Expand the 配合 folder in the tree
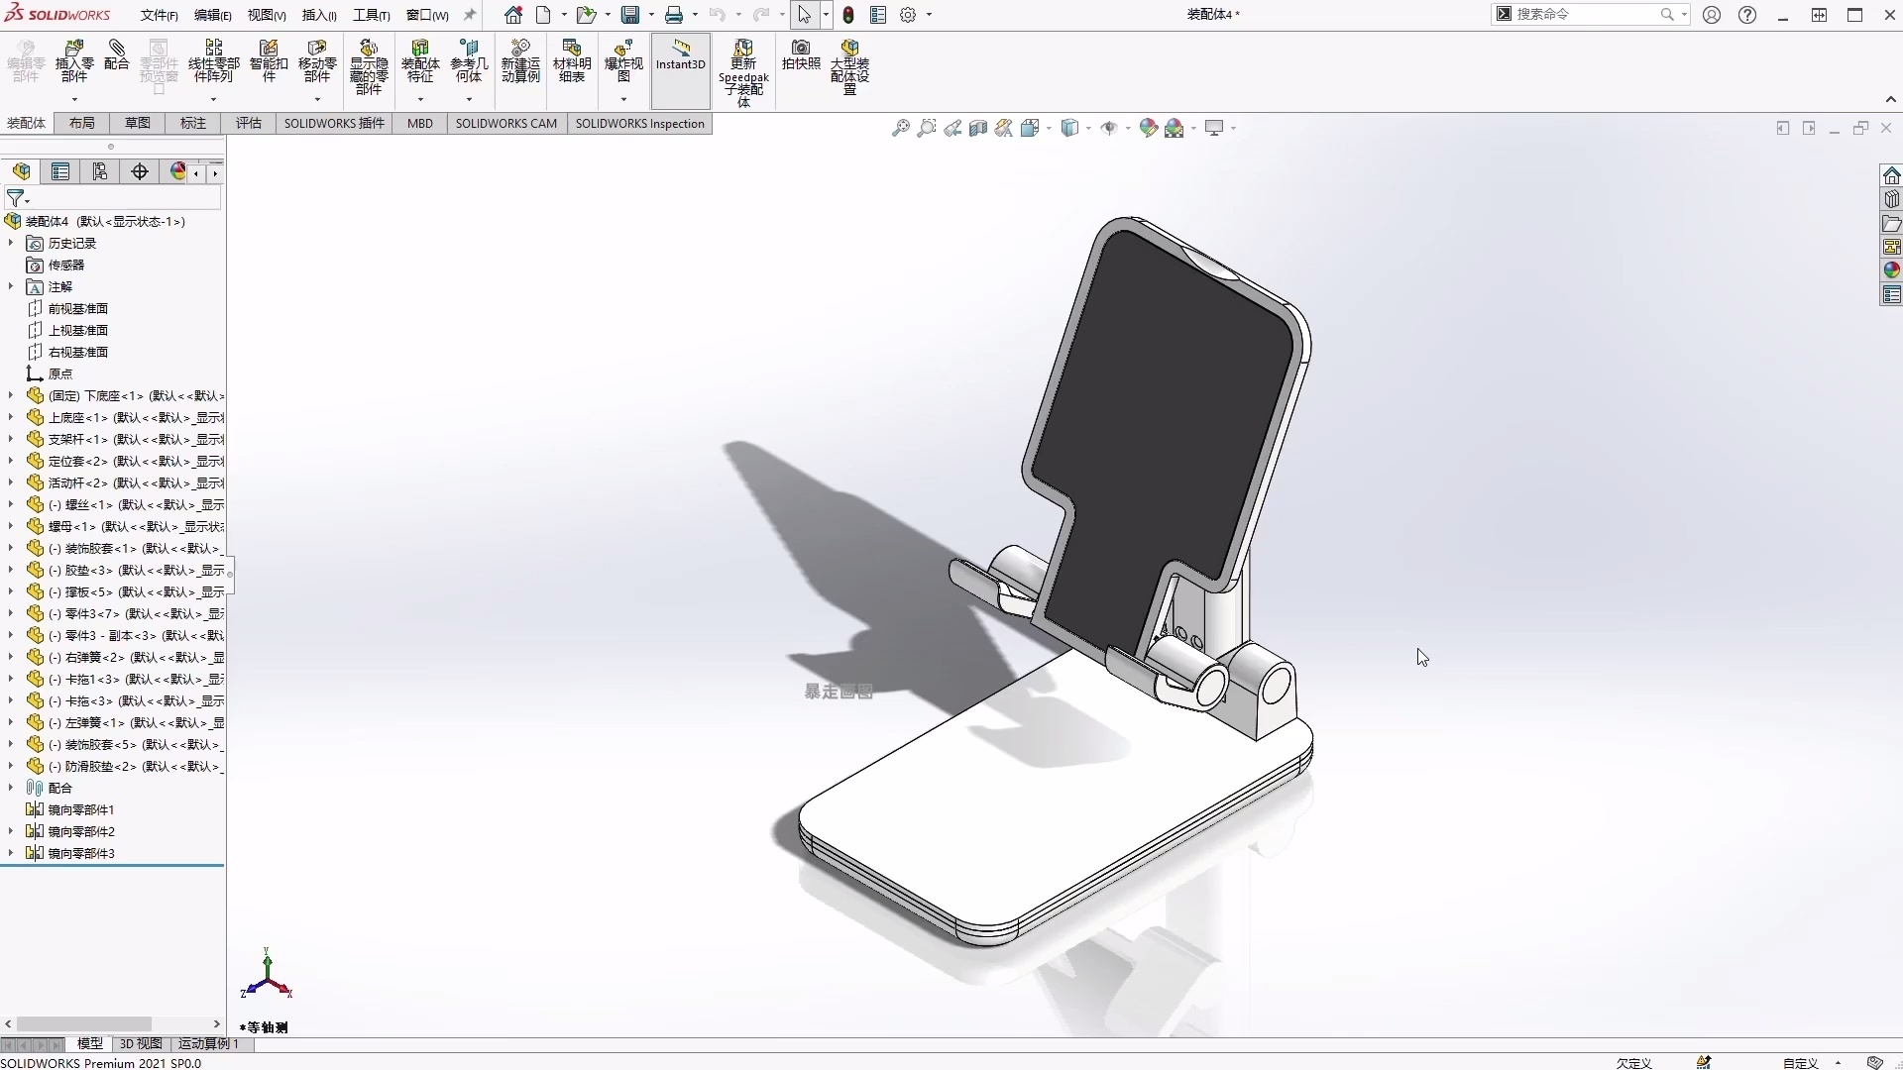Viewport: 1903px width, 1070px height. point(9,789)
